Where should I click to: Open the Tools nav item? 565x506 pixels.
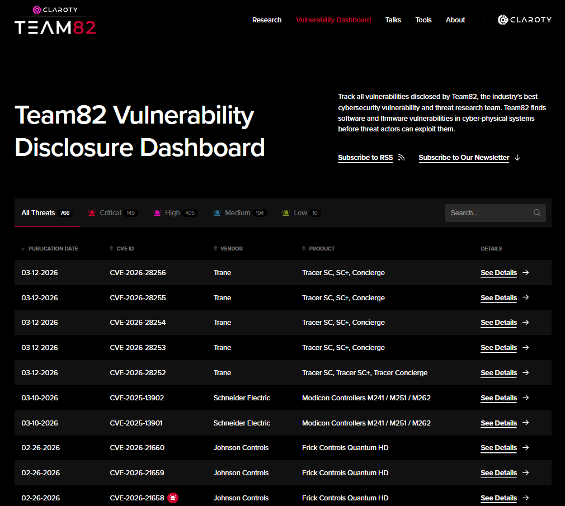(423, 20)
